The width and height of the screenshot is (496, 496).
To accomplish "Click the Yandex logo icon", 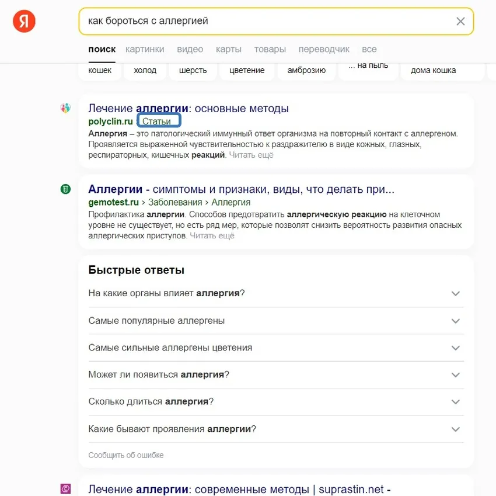I will pyautogui.click(x=22, y=20).
